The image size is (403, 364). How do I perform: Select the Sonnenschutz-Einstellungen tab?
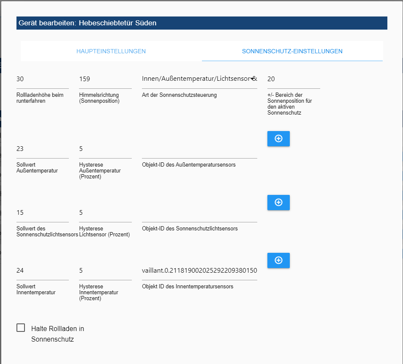[x=292, y=51]
